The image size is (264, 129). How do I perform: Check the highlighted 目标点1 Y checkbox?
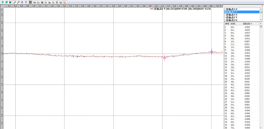pyautogui.click(x=225, y=12)
